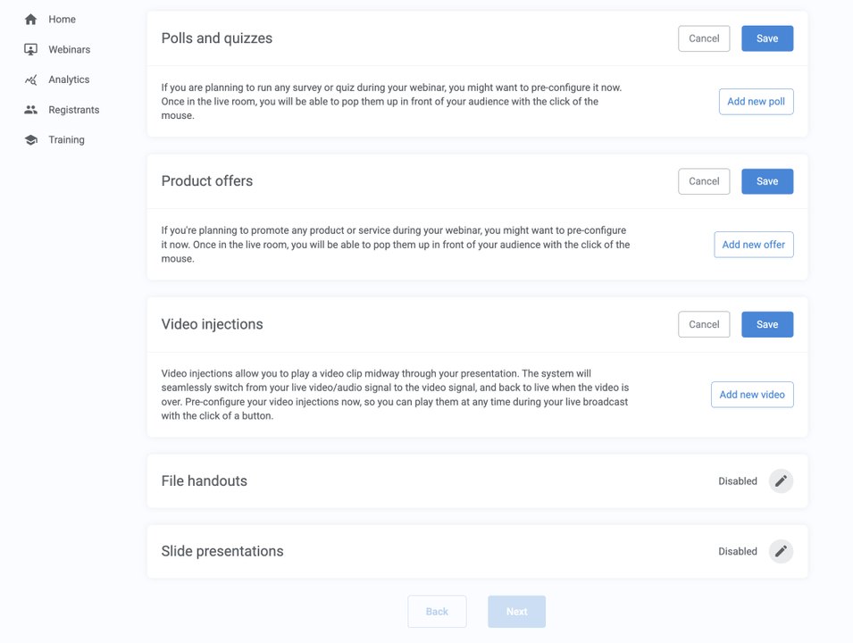The height and width of the screenshot is (643, 853).
Task: Open the Webinars menu item
Action: tap(69, 50)
